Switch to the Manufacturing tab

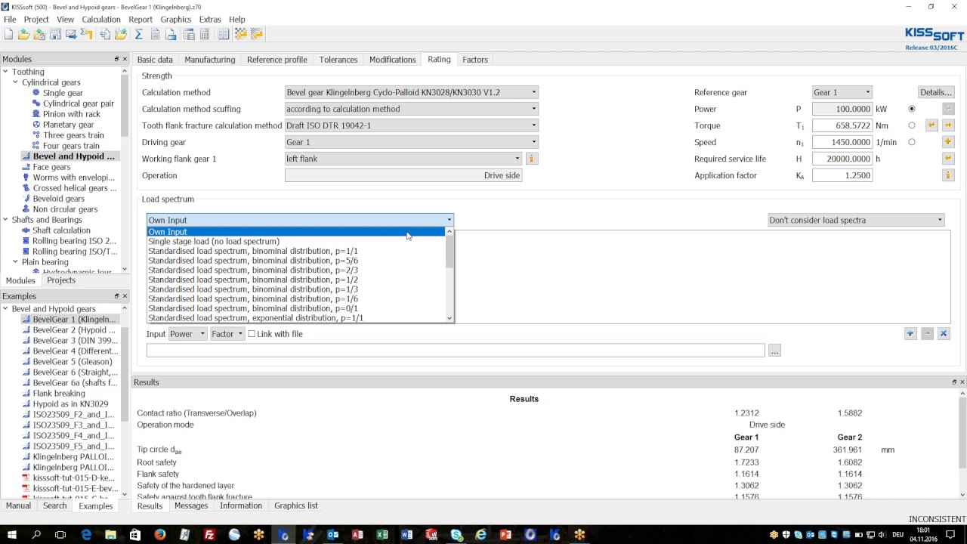tap(210, 60)
